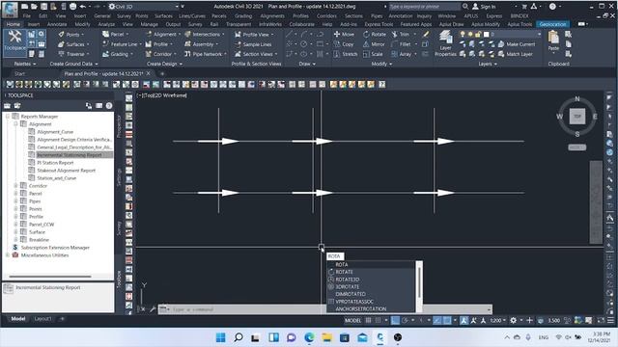Pick the Scale tool
The width and height of the screenshot is (618, 347).
373,54
